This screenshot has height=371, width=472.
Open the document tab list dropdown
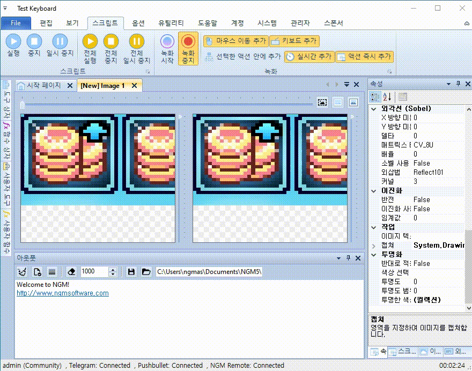click(x=347, y=85)
